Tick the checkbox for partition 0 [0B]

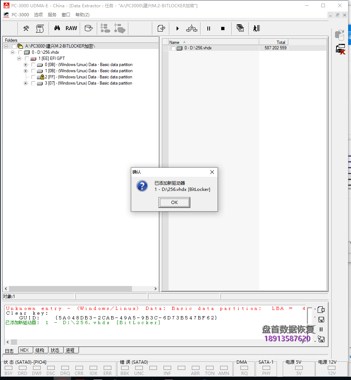click(x=33, y=65)
